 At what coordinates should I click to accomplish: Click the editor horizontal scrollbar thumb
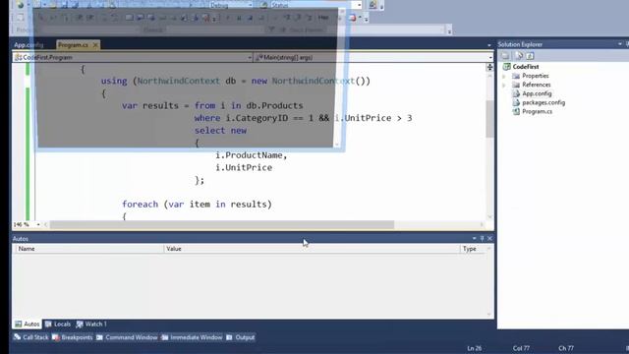click(x=222, y=225)
